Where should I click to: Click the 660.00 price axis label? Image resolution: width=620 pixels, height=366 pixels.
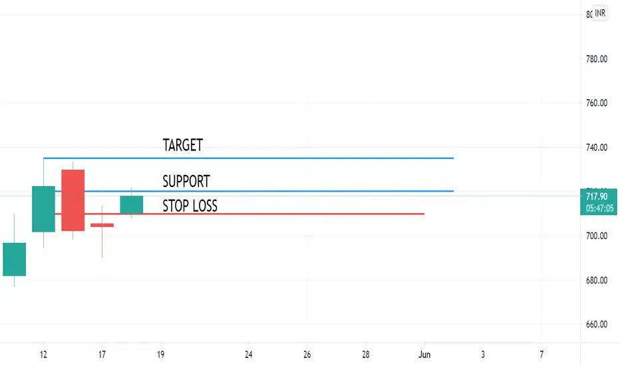[x=597, y=325]
